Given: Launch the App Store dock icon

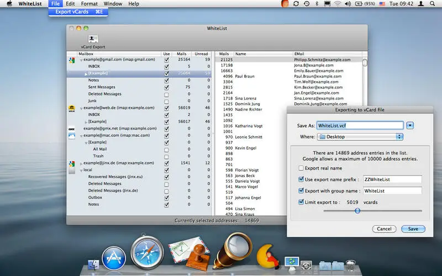Looking at the screenshot, I should 114,258.
